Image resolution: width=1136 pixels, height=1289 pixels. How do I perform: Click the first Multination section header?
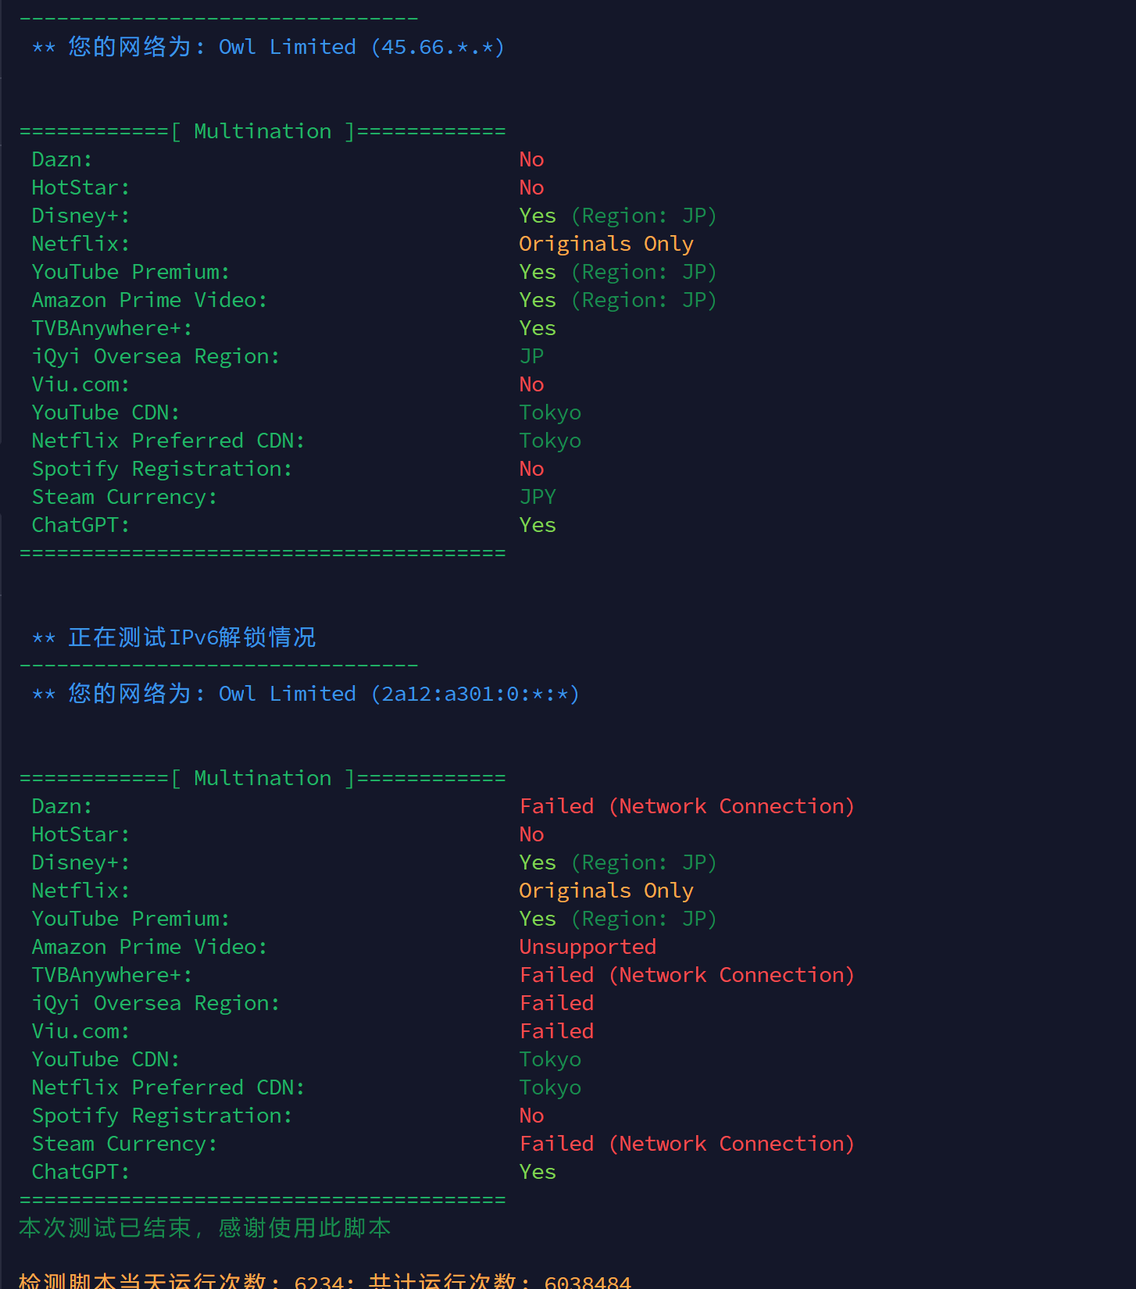click(x=263, y=131)
